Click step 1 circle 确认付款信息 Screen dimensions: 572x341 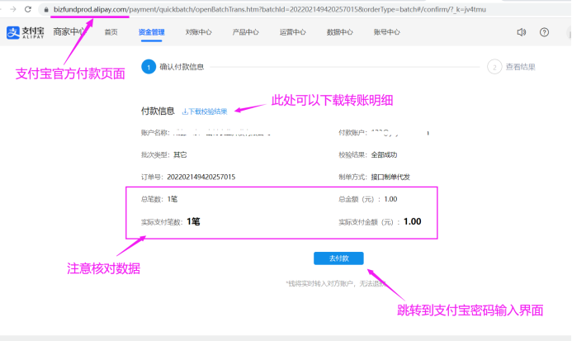[148, 67]
